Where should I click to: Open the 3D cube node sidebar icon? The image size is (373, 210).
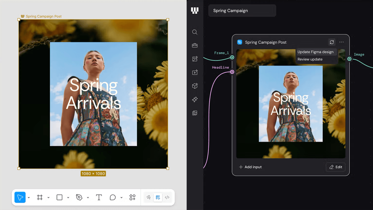coord(195,86)
